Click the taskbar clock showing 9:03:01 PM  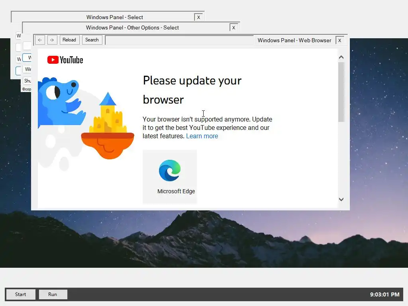pos(384,294)
